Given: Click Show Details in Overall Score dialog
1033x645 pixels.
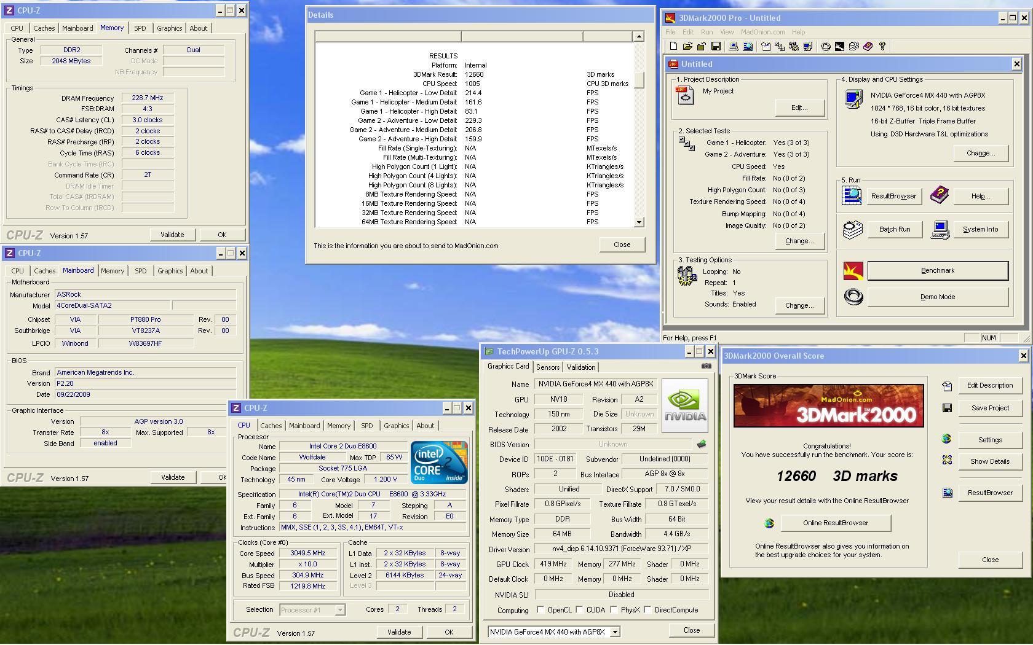Looking at the screenshot, I should (x=989, y=461).
